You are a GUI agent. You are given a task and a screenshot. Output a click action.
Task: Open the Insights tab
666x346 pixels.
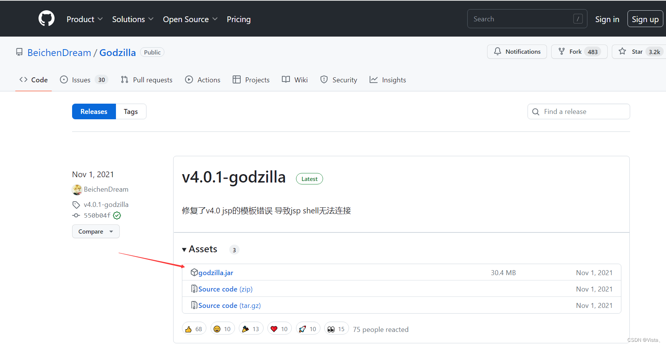(388, 80)
